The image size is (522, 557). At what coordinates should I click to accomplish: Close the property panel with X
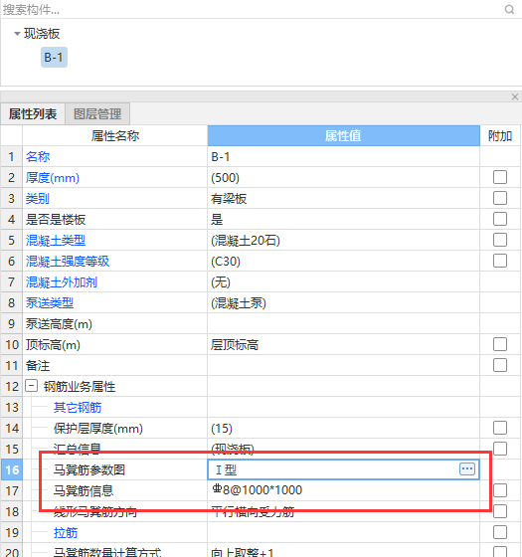tap(515, 96)
